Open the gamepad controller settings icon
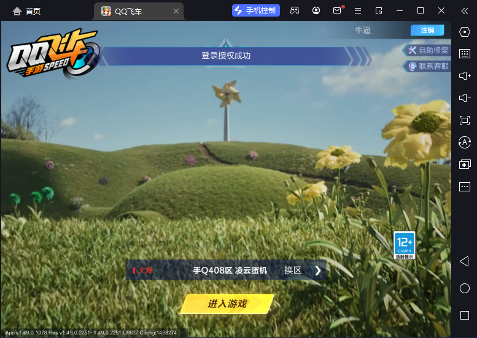 pyautogui.click(x=295, y=10)
